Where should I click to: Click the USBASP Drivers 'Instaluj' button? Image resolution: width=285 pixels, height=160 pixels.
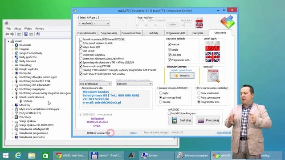(182, 76)
